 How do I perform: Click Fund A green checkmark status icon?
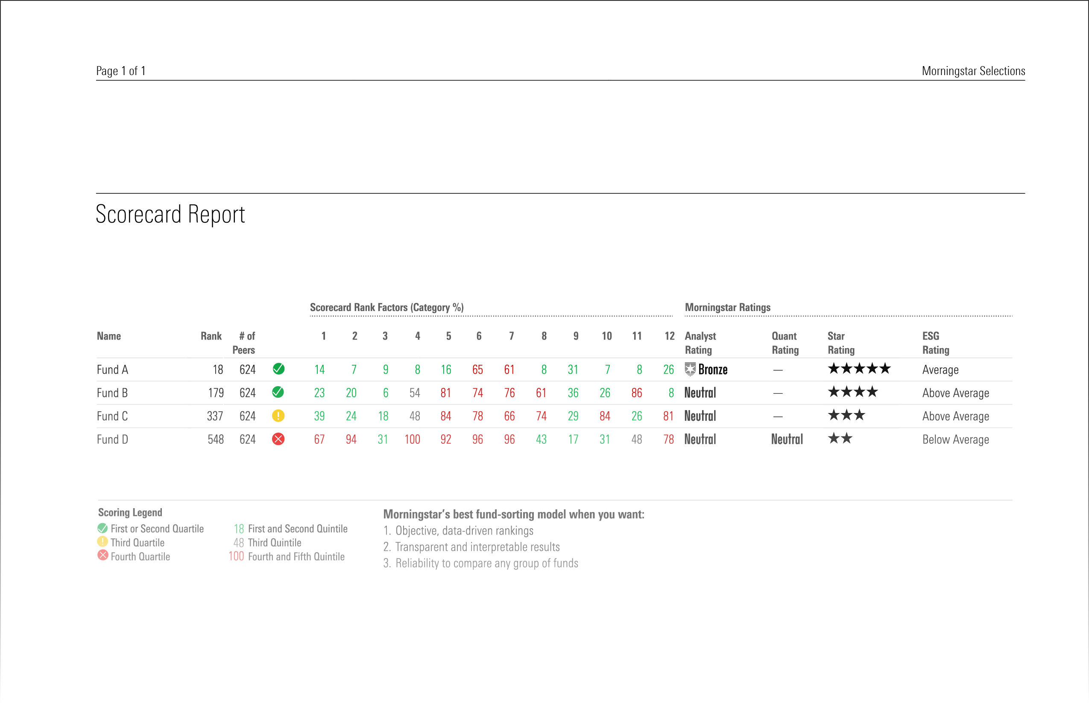pos(278,369)
